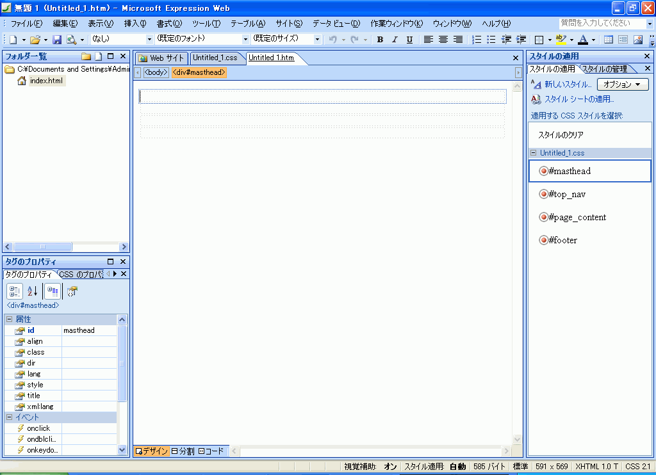Toggle bold formatting
Viewport: 656px width, 475px height.
click(x=380, y=39)
